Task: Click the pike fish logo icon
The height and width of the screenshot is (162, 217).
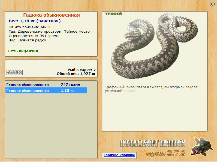Action: point(201,146)
